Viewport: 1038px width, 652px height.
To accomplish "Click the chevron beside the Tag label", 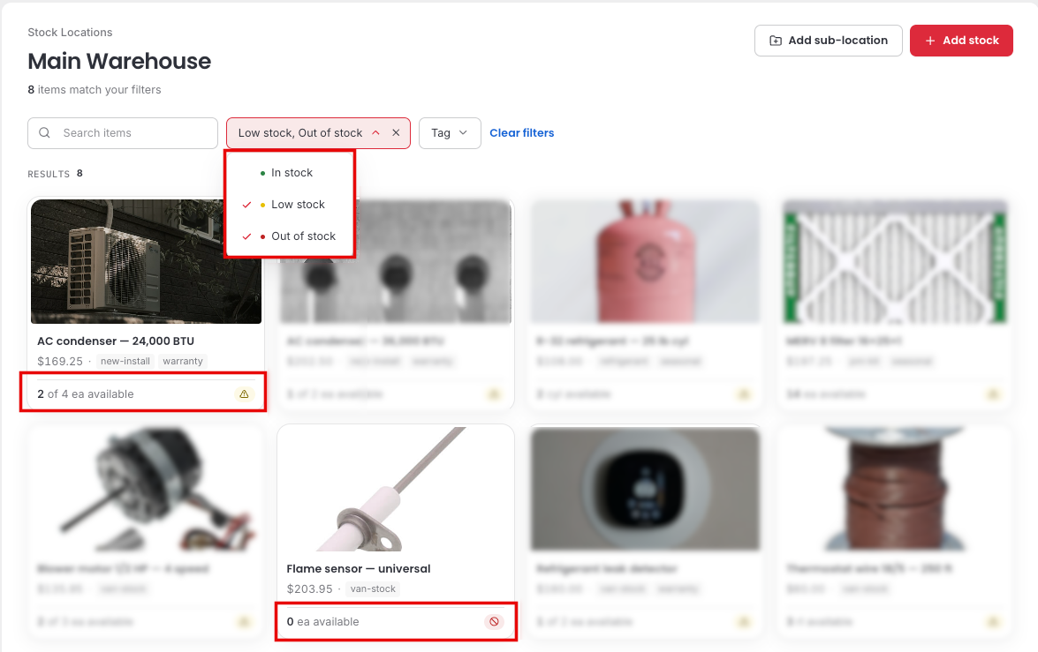I will coord(464,133).
